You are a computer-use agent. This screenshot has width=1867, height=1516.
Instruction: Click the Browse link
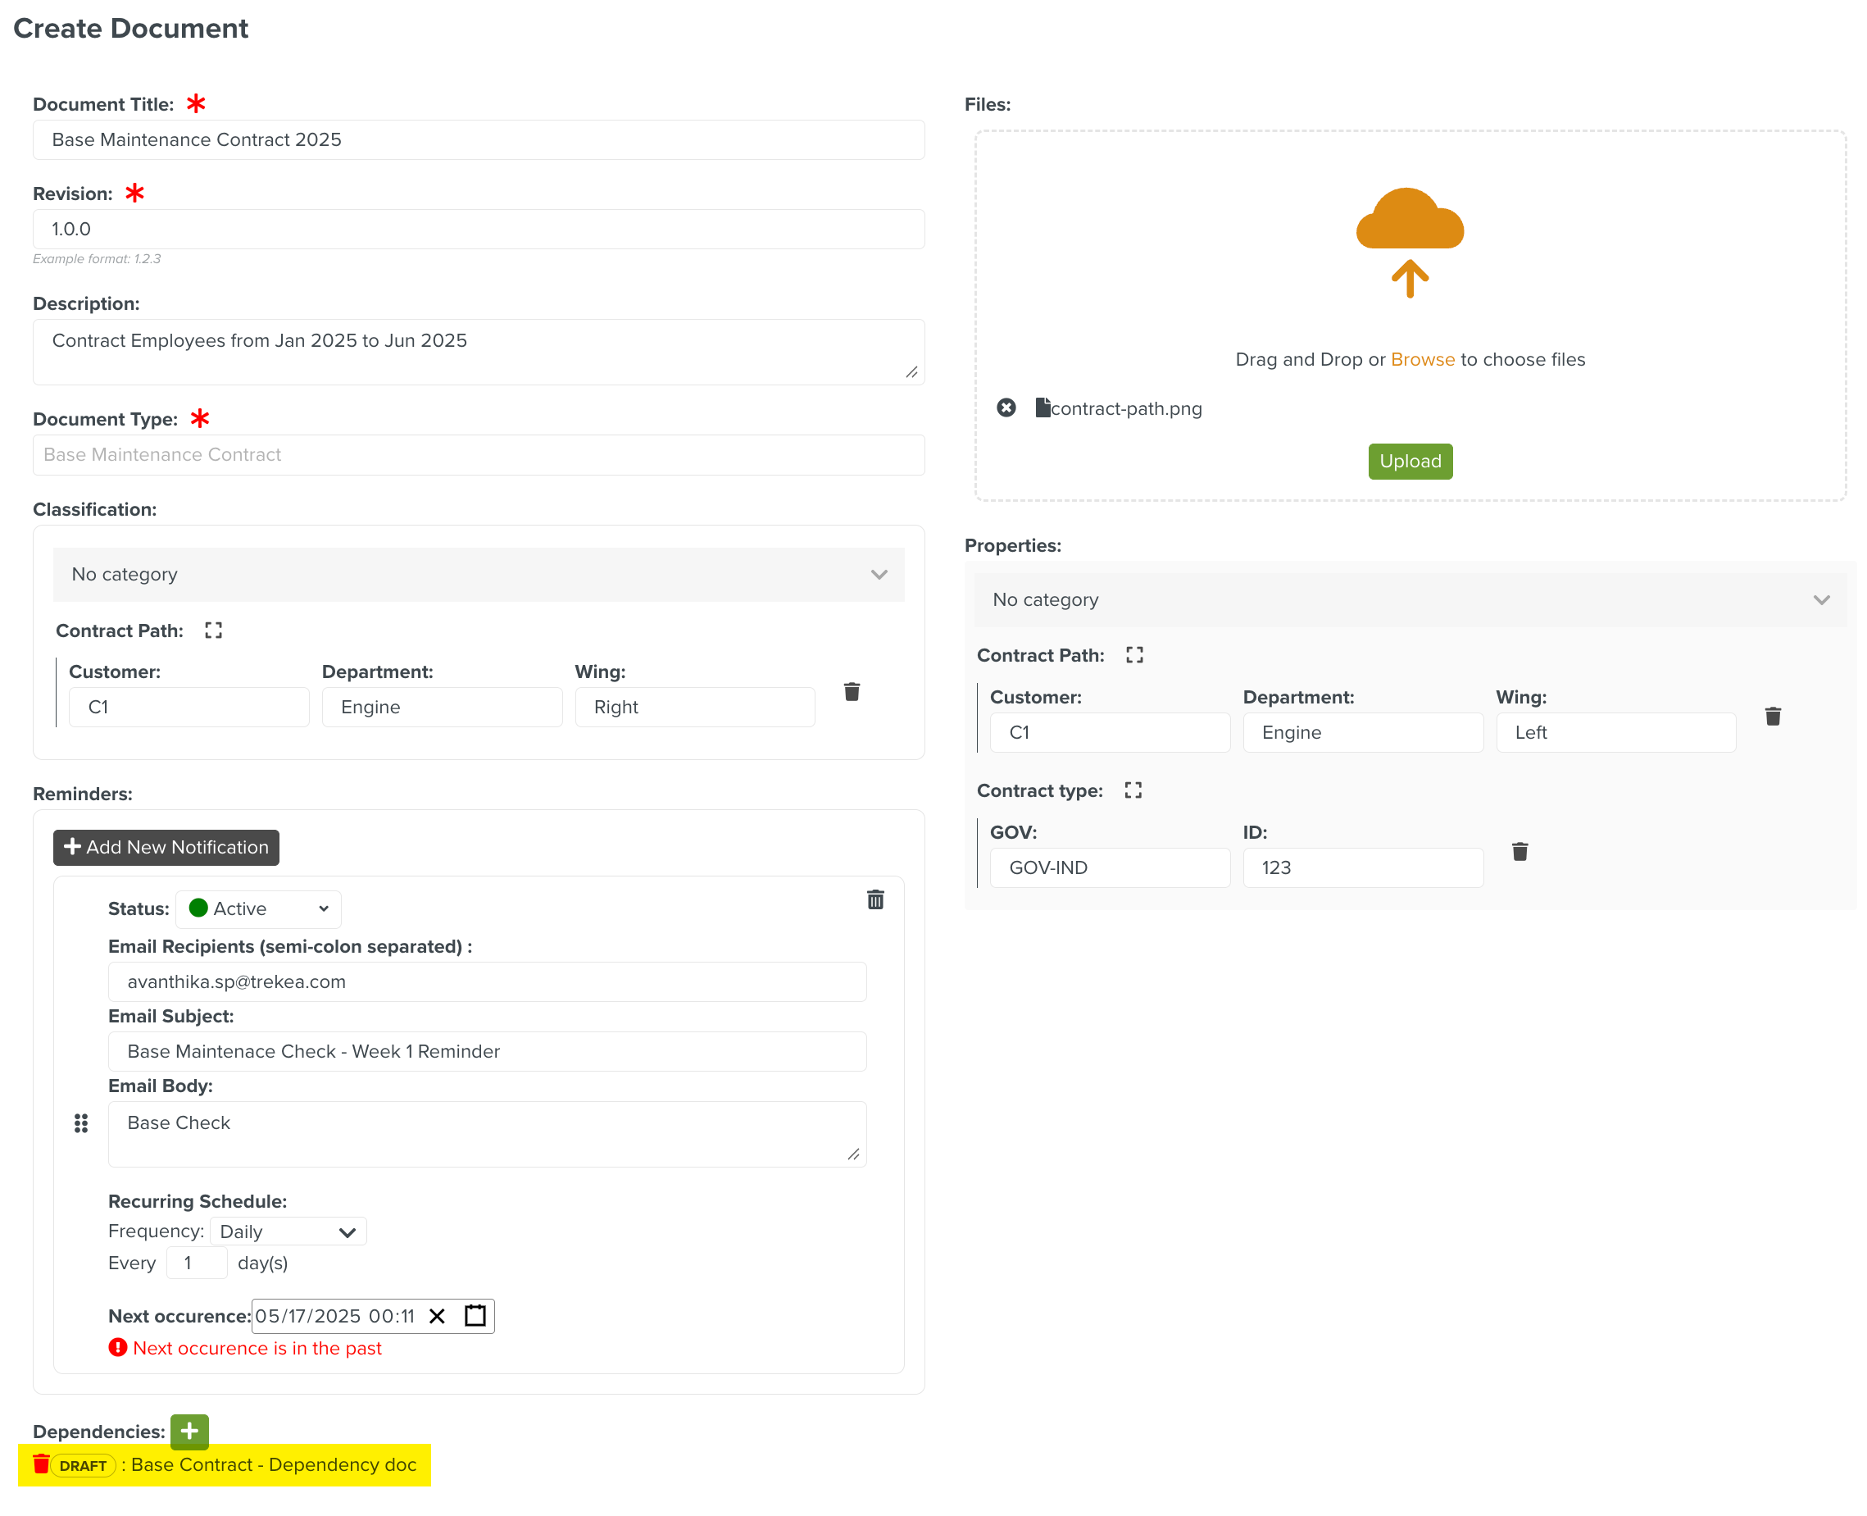(x=1422, y=360)
